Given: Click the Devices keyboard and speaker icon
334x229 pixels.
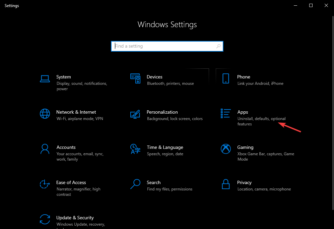Looking at the screenshot, I should (x=135, y=78).
